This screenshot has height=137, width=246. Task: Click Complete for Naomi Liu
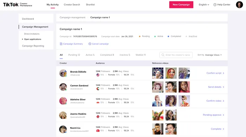click(x=216, y=129)
